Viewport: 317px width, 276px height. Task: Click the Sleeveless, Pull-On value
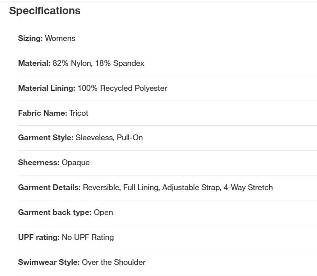109,138
